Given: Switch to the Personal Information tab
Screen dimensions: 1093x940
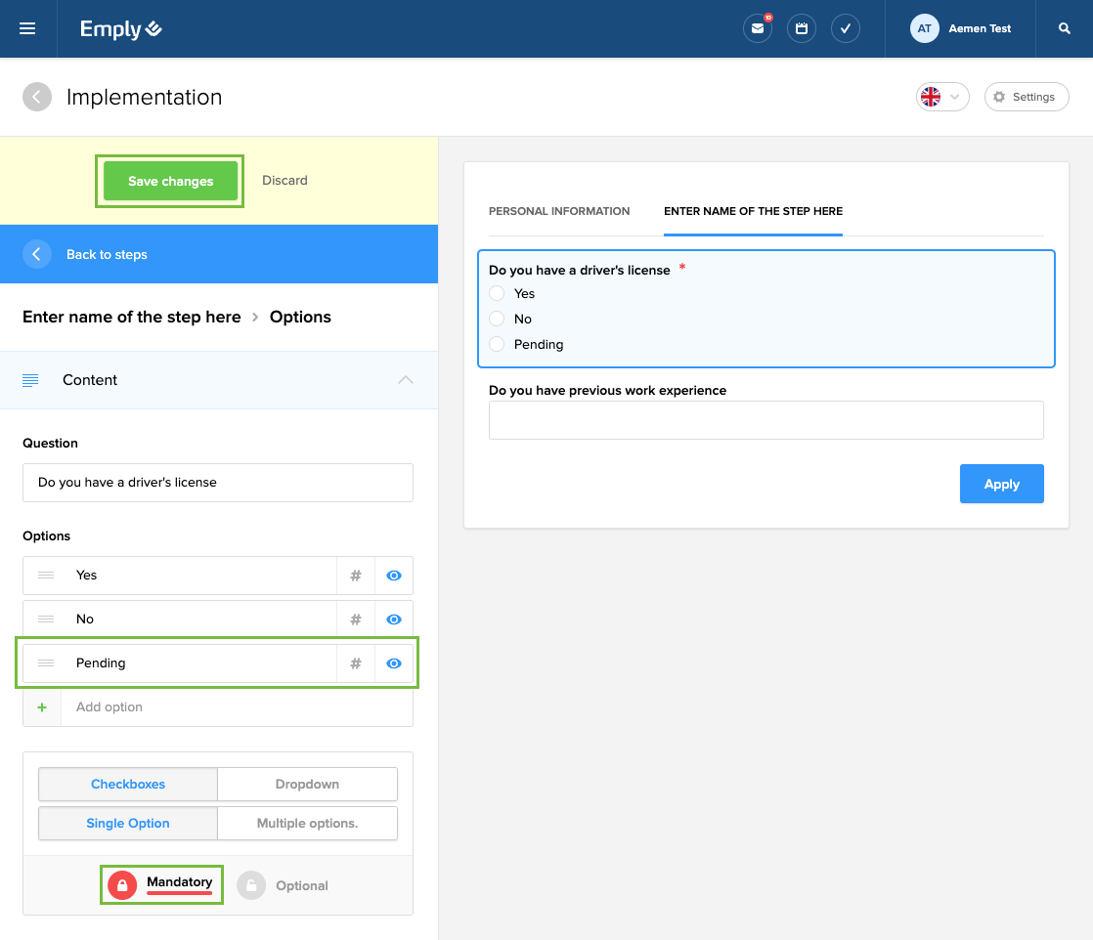Looking at the screenshot, I should tap(559, 211).
